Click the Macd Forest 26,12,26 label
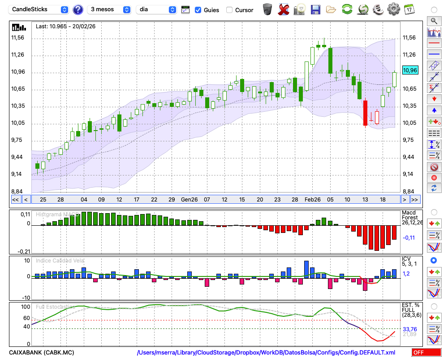The width and height of the screenshot is (448, 359). coord(412,218)
